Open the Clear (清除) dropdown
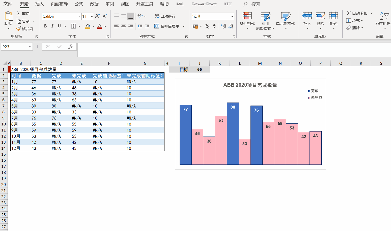Screen dimensions: 391x231 coord(354,28)
